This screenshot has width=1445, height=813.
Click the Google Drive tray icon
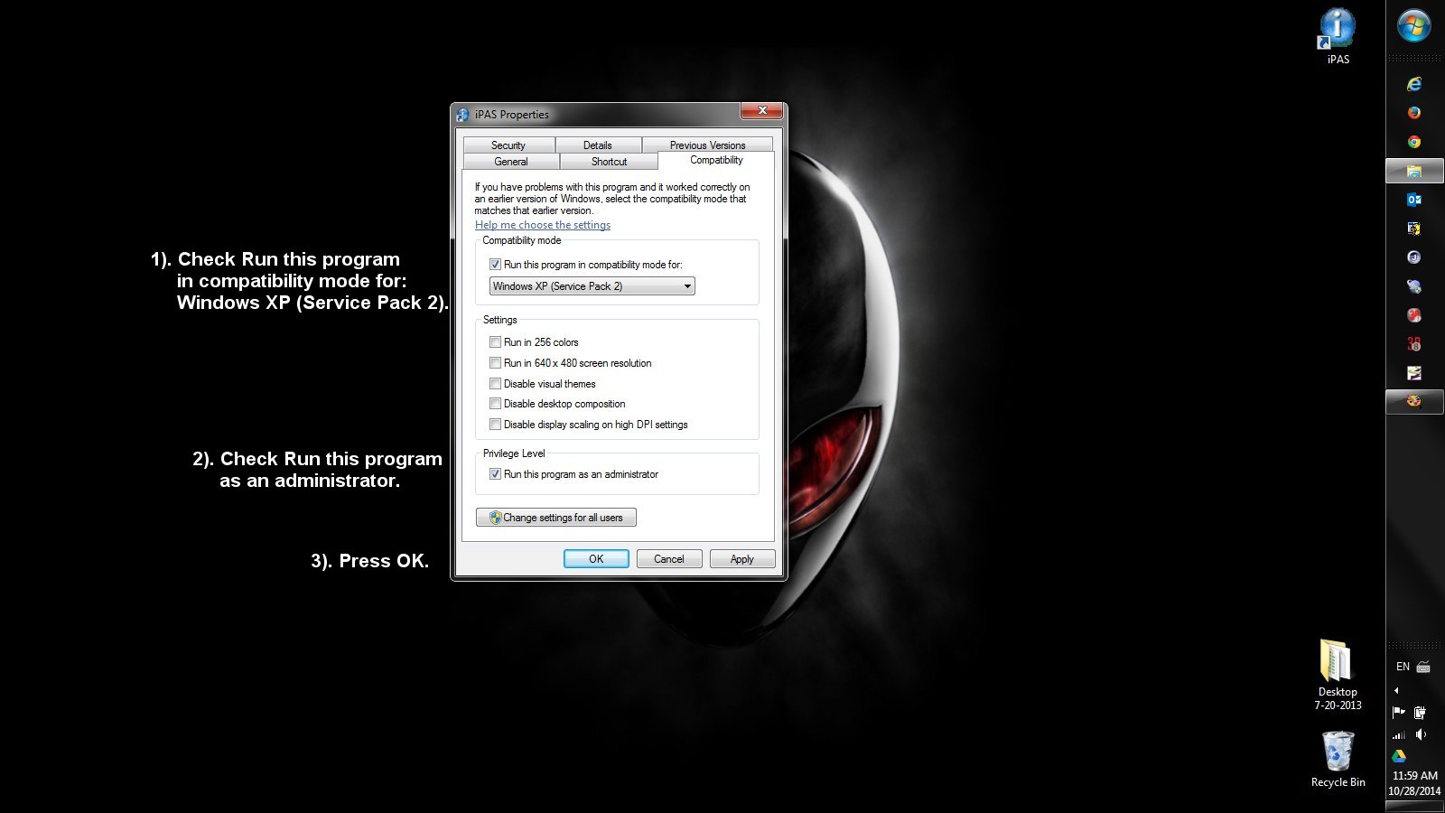[x=1399, y=756]
